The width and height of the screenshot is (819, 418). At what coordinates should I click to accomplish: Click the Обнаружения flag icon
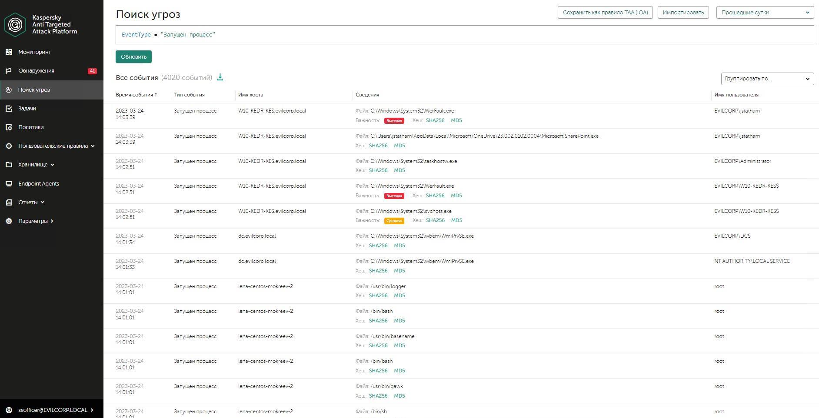[9, 71]
